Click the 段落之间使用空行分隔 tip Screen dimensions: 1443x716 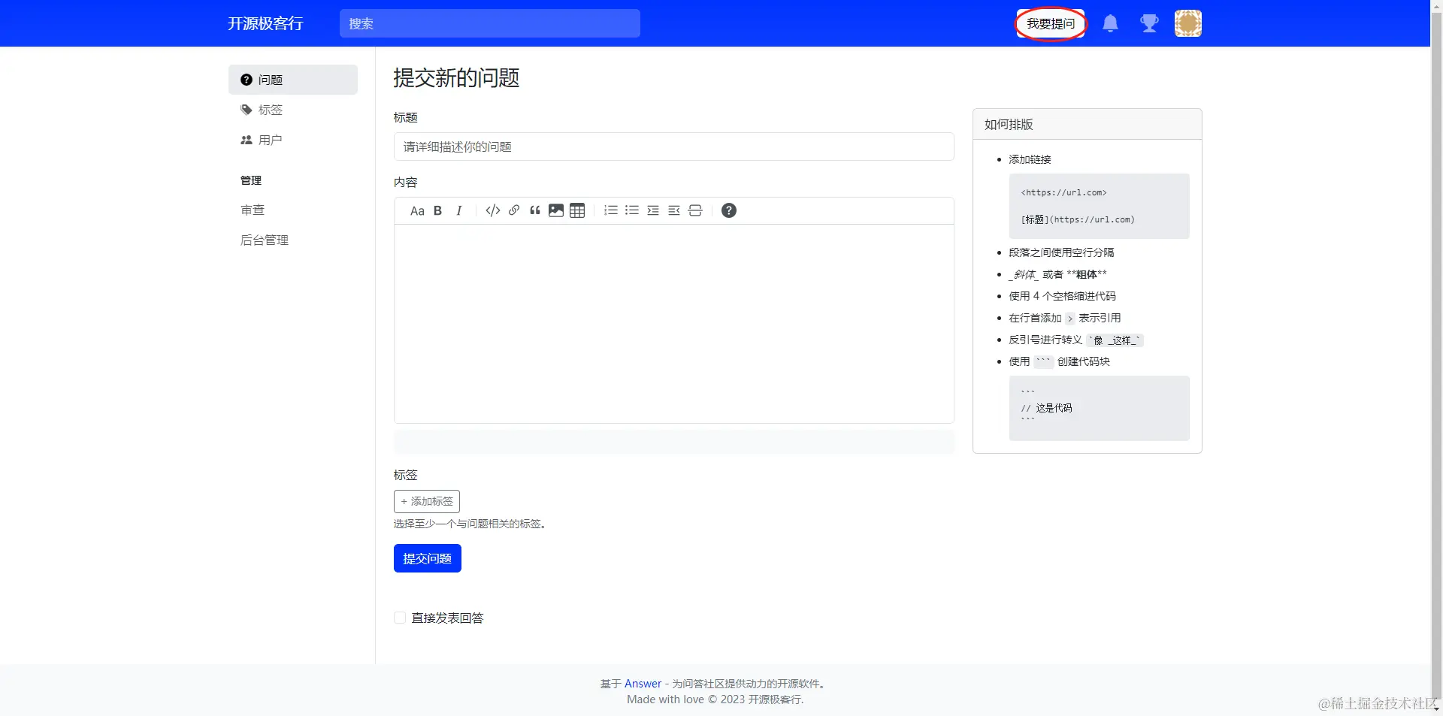(x=1061, y=252)
